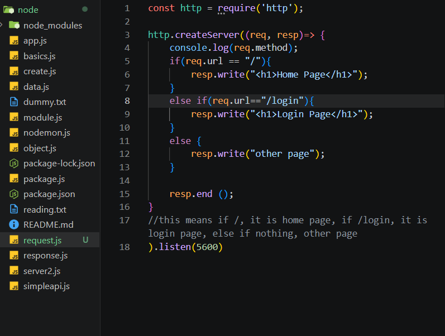Open package-lock.json file
The height and width of the screenshot is (336, 445).
pos(59,164)
